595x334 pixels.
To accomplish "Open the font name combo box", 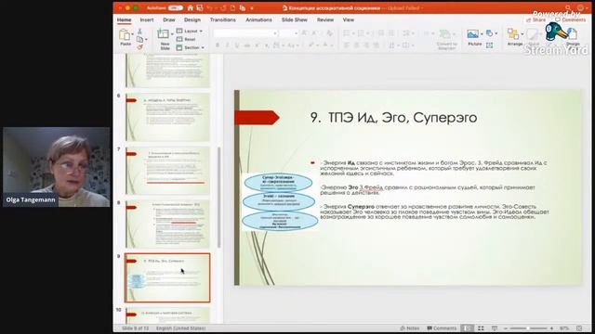I will pos(245,33).
